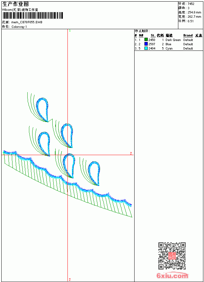Viewport: 204px width, 282px height.
Task: Click the 生产作业图 title text
Action: point(15,4)
